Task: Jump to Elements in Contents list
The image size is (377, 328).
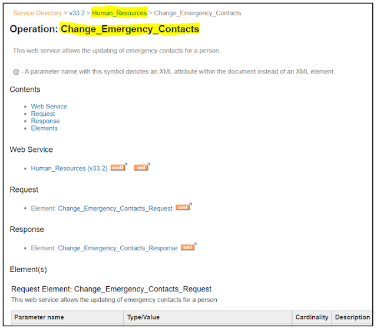Action: coord(44,128)
